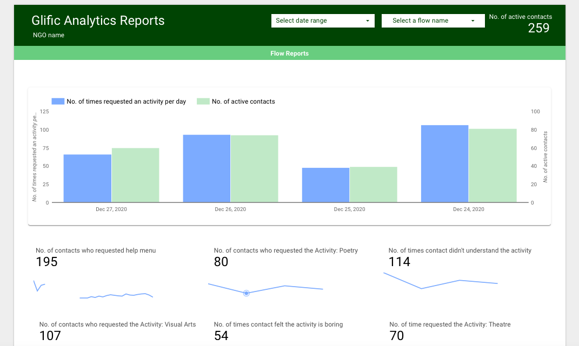Click the Glific Analytics Reports title

tap(98, 21)
